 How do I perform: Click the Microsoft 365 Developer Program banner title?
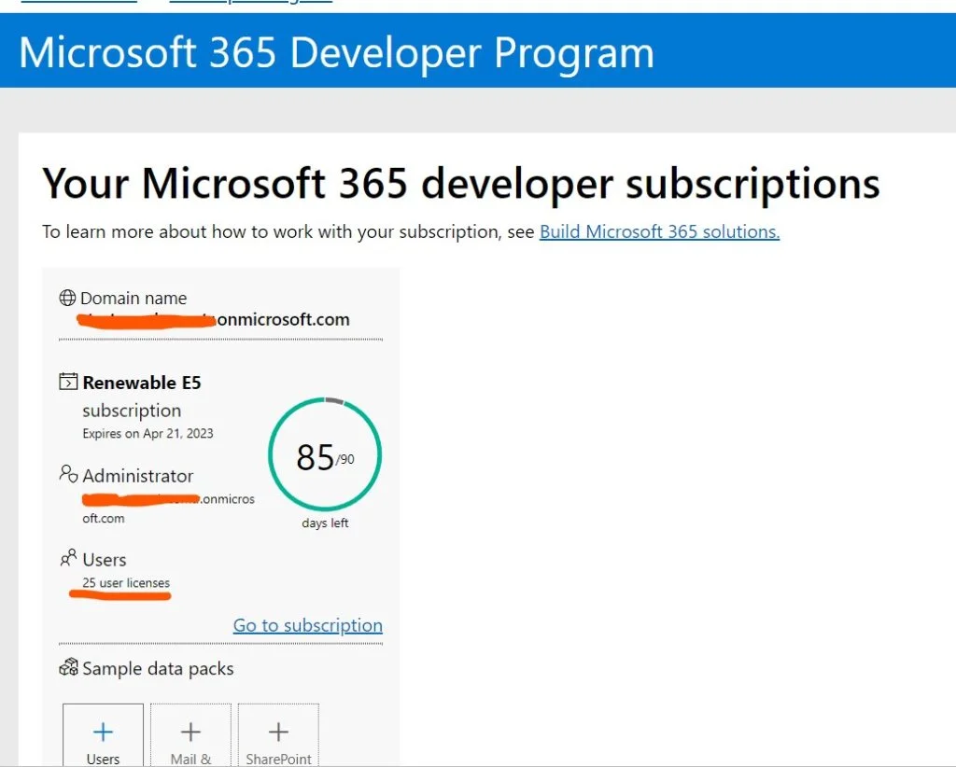click(336, 52)
